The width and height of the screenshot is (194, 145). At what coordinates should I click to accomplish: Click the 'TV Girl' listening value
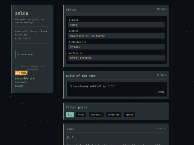pyautogui.click(x=116, y=47)
